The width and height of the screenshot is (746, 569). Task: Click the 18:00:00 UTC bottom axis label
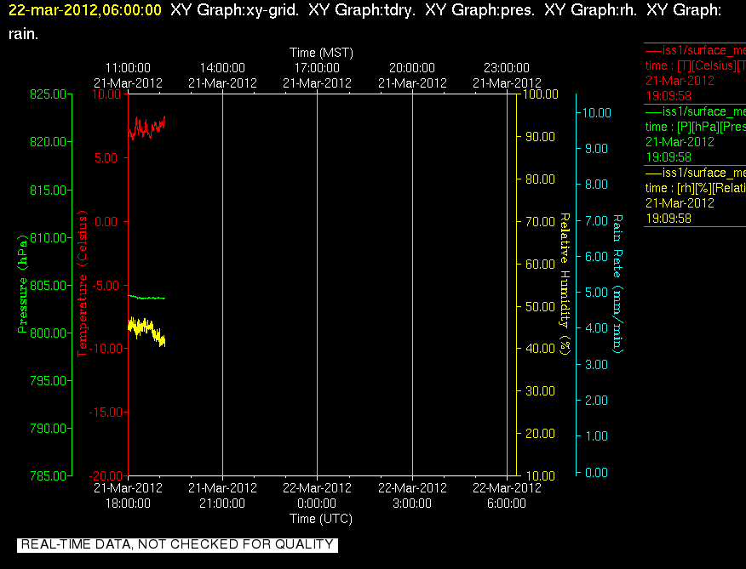[x=128, y=504]
